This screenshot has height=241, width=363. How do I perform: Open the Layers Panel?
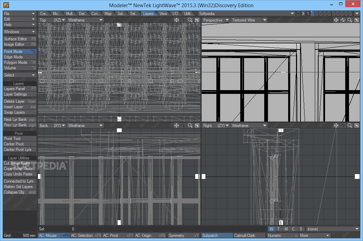(x=20, y=89)
